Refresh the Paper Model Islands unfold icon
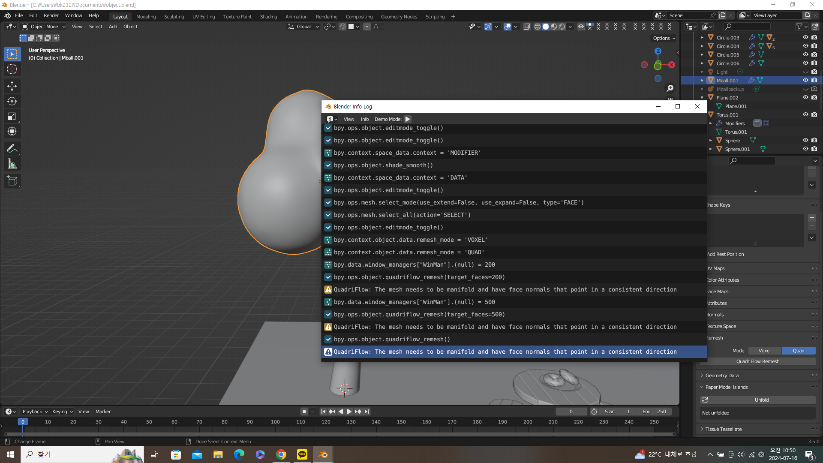 click(x=704, y=400)
